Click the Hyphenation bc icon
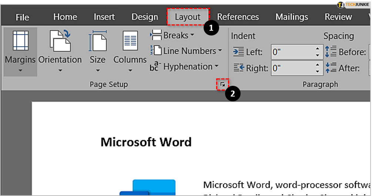Viewport: 372px width, 196px height. [x=155, y=67]
